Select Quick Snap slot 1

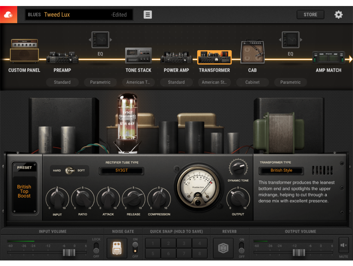click(x=153, y=243)
